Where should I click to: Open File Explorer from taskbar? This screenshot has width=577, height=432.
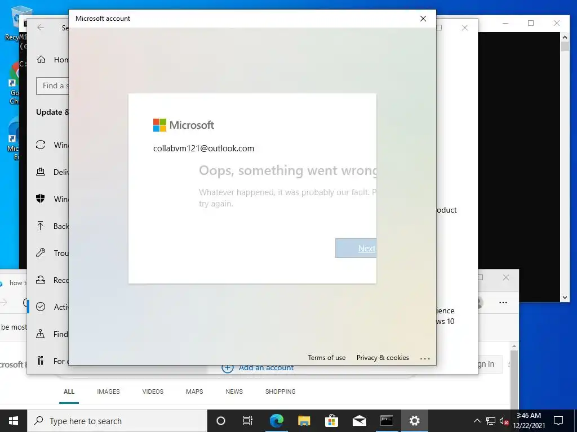[x=304, y=421]
